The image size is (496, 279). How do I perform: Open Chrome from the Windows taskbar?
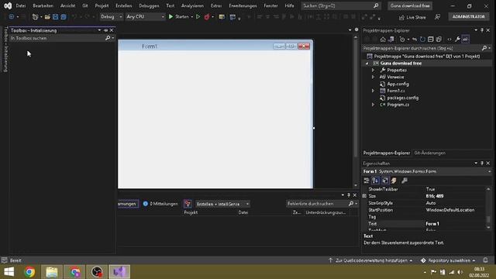pos(29,272)
